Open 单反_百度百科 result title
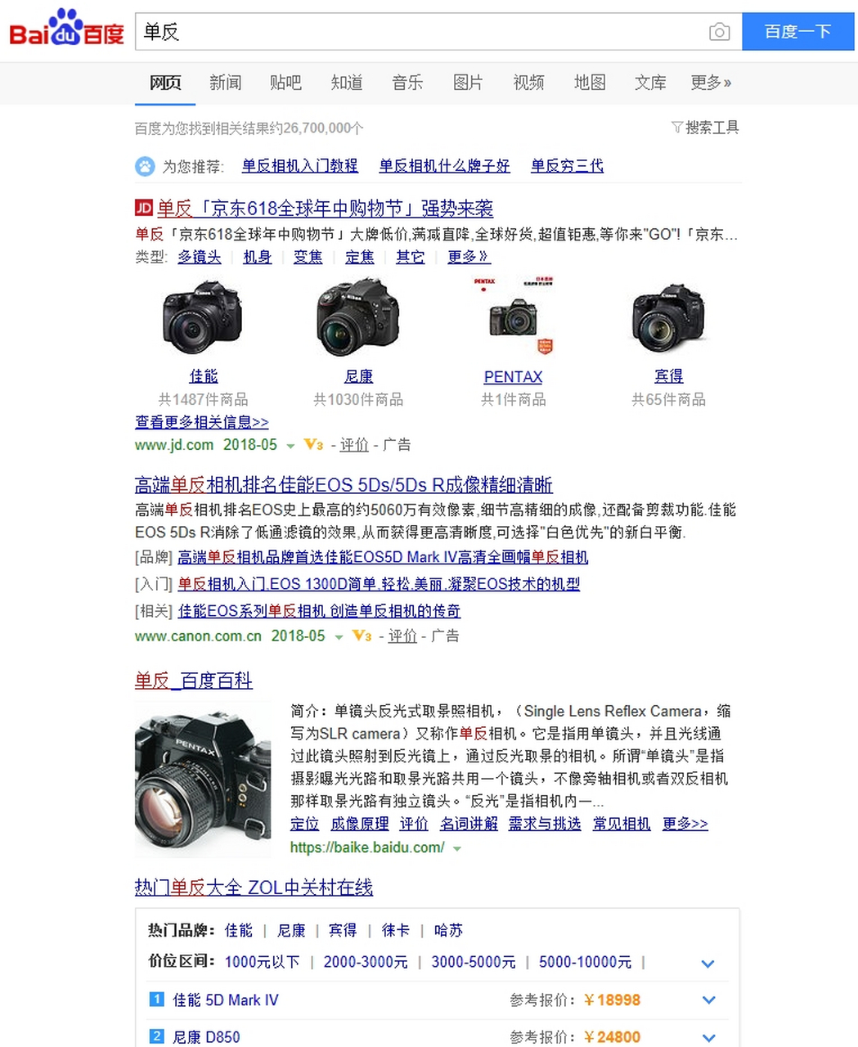 [x=193, y=681]
